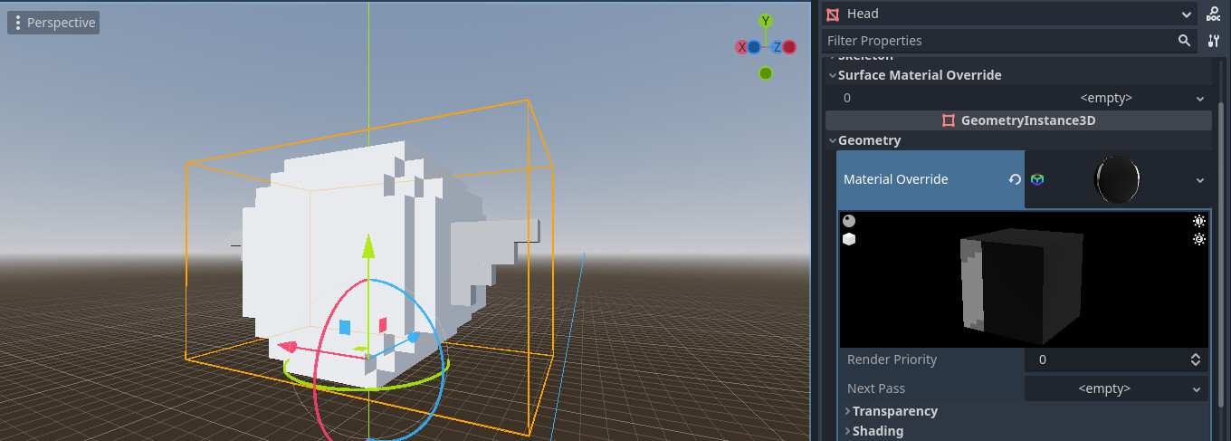Click the blue Z axis gizmo handle
The image size is (1231, 441).
777,47
